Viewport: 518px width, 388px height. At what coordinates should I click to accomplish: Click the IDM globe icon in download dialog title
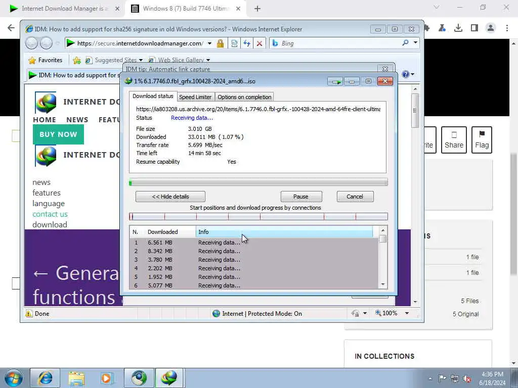pos(128,81)
